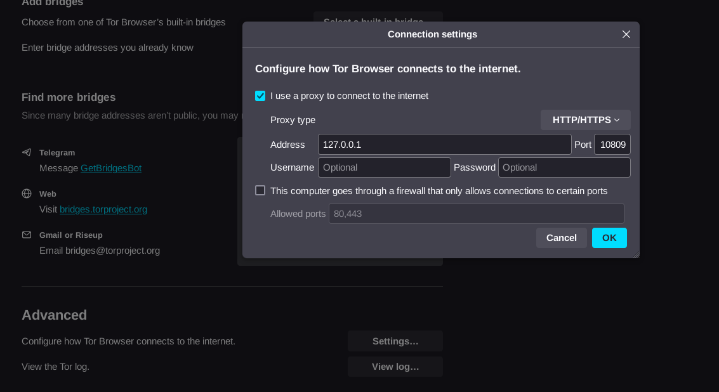Image resolution: width=719 pixels, height=392 pixels.
Task: Click the Allowed ports field
Action: pyautogui.click(x=476, y=214)
